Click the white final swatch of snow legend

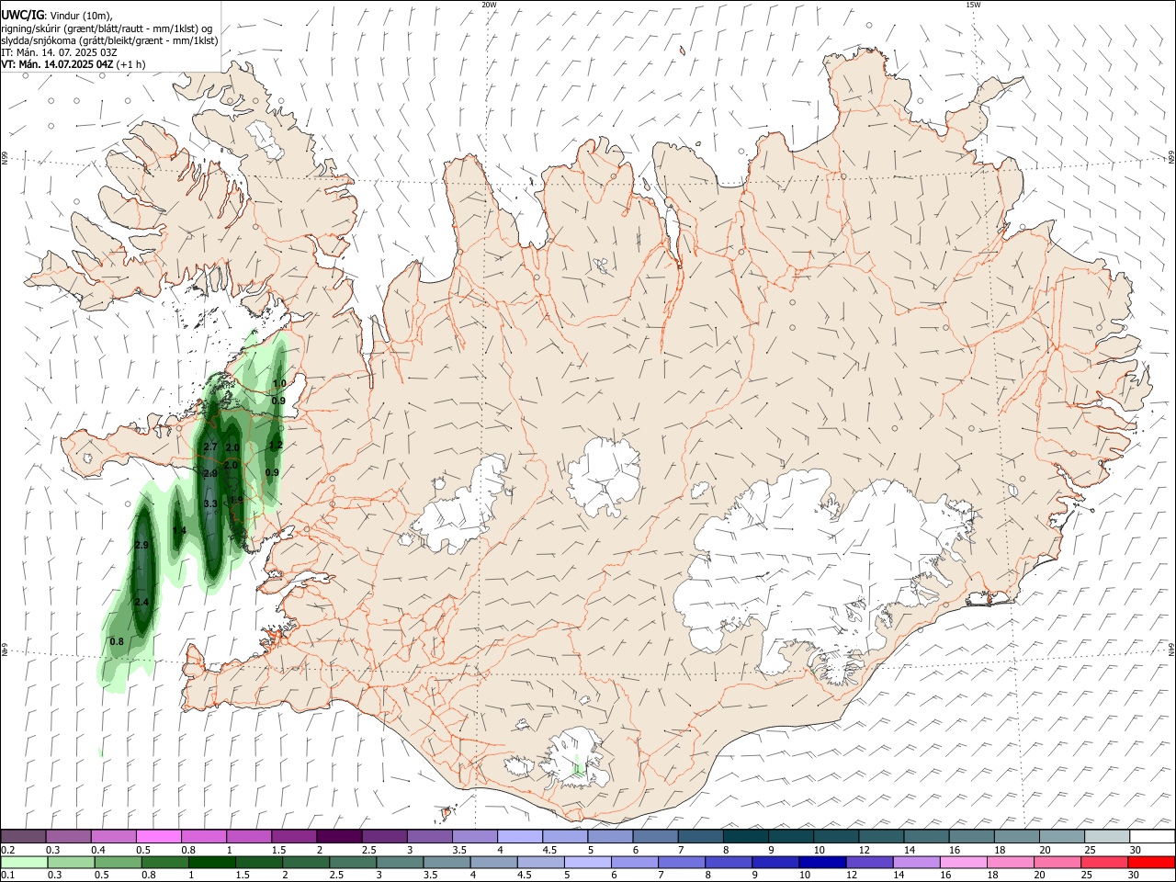[1152, 837]
